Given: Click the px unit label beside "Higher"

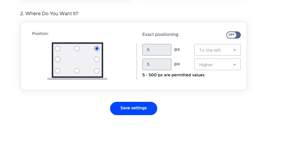Looking at the screenshot, I should click(x=177, y=64).
